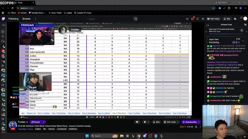The width and height of the screenshot is (248, 139).
Task: Click Ask Gemini in the title bar
Action: pos(221,3)
